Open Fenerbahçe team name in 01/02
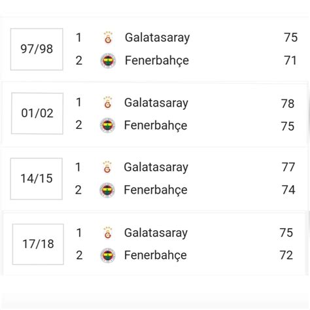 [x=156, y=126]
